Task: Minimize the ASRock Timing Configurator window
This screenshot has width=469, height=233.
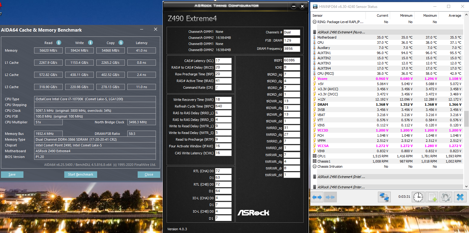Action: (294, 6)
